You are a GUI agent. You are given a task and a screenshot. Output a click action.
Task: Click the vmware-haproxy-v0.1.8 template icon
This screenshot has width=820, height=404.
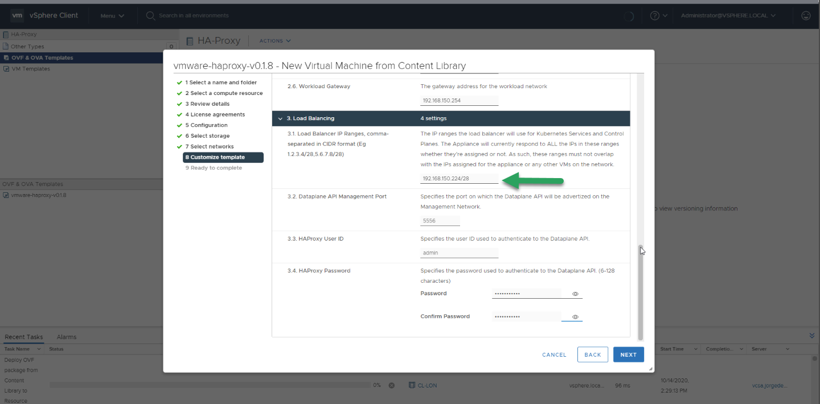coord(6,195)
